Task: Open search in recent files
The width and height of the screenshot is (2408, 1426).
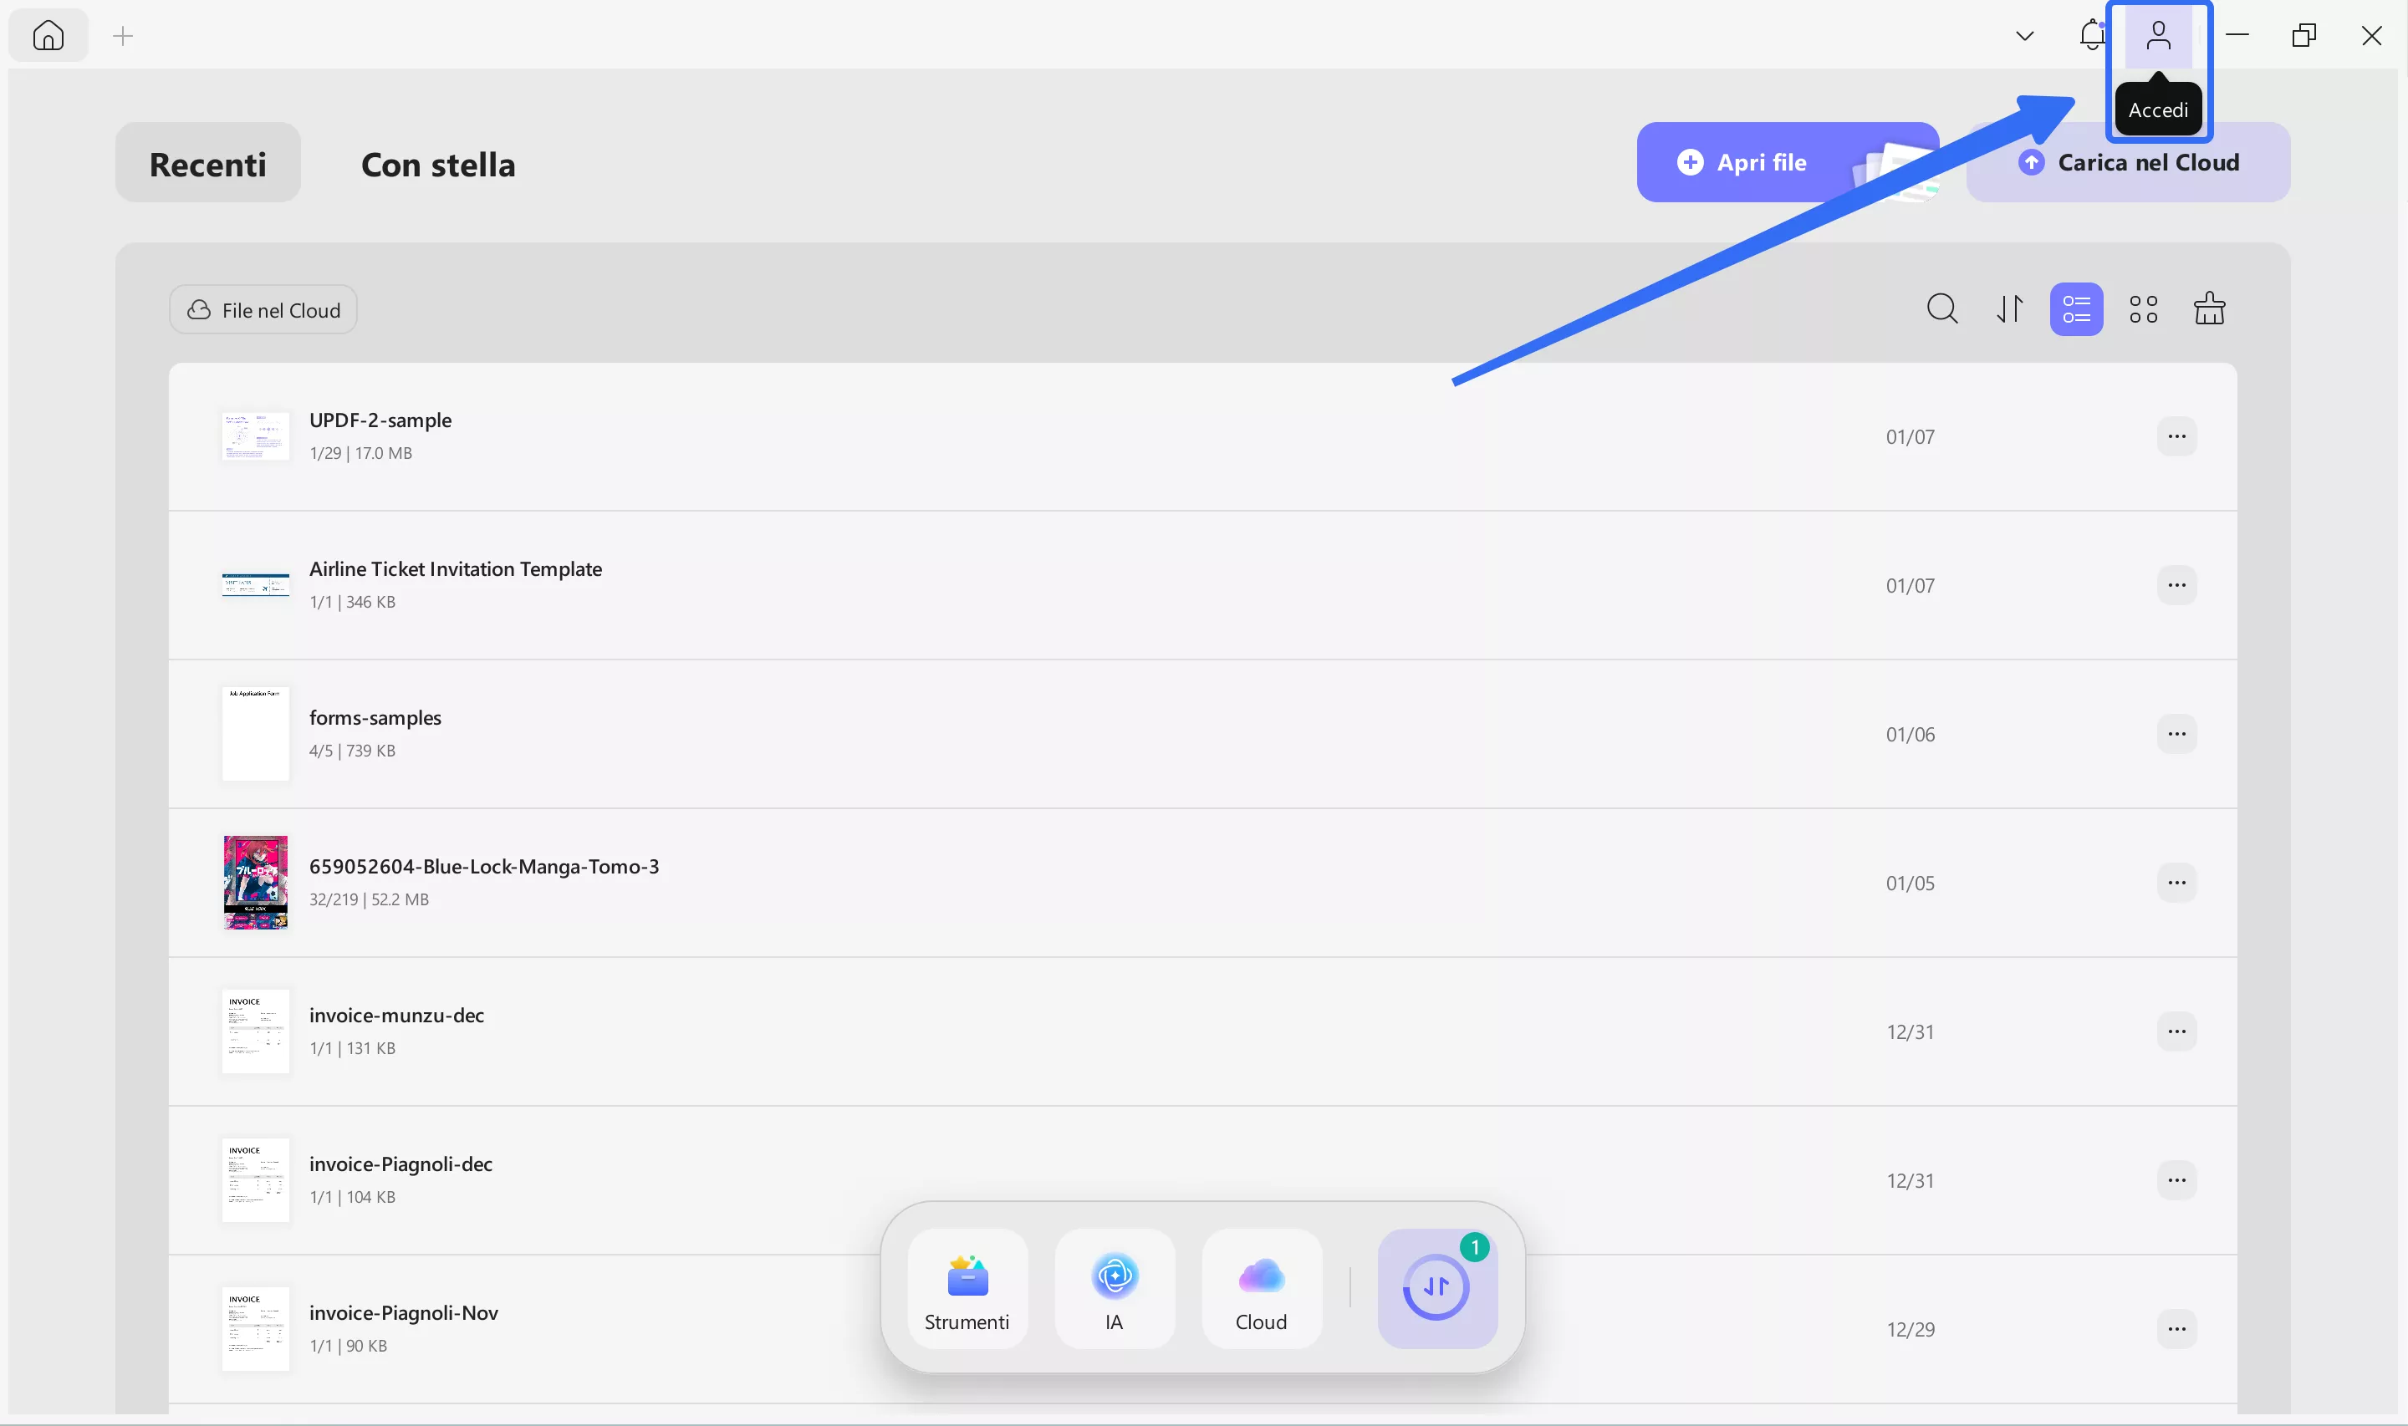Action: pyautogui.click(x=1942, y=309)
